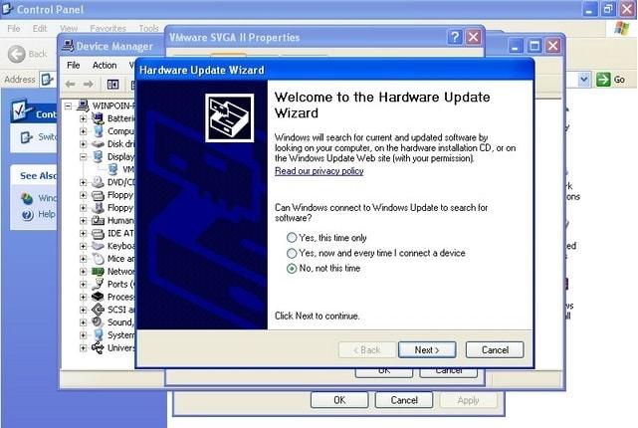Image resolution: width=638 pixels, height=428 pixels.
Task: Click OK in the bottom display dialog
Action: pyautogui.click(x=339, y=400)
